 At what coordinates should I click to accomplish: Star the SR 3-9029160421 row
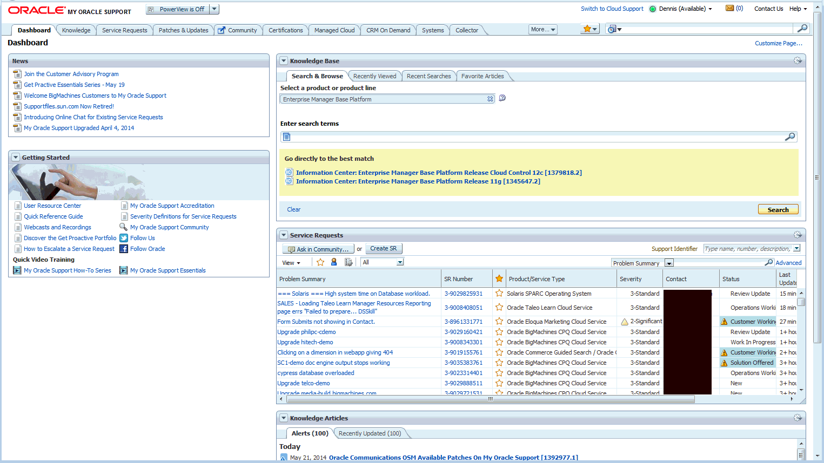coord(499,331)
